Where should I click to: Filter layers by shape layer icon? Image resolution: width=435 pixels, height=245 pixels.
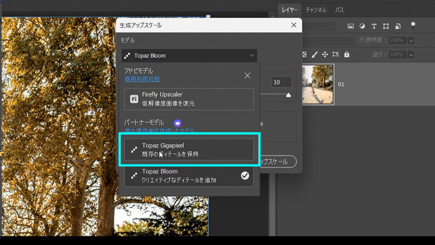386,26
